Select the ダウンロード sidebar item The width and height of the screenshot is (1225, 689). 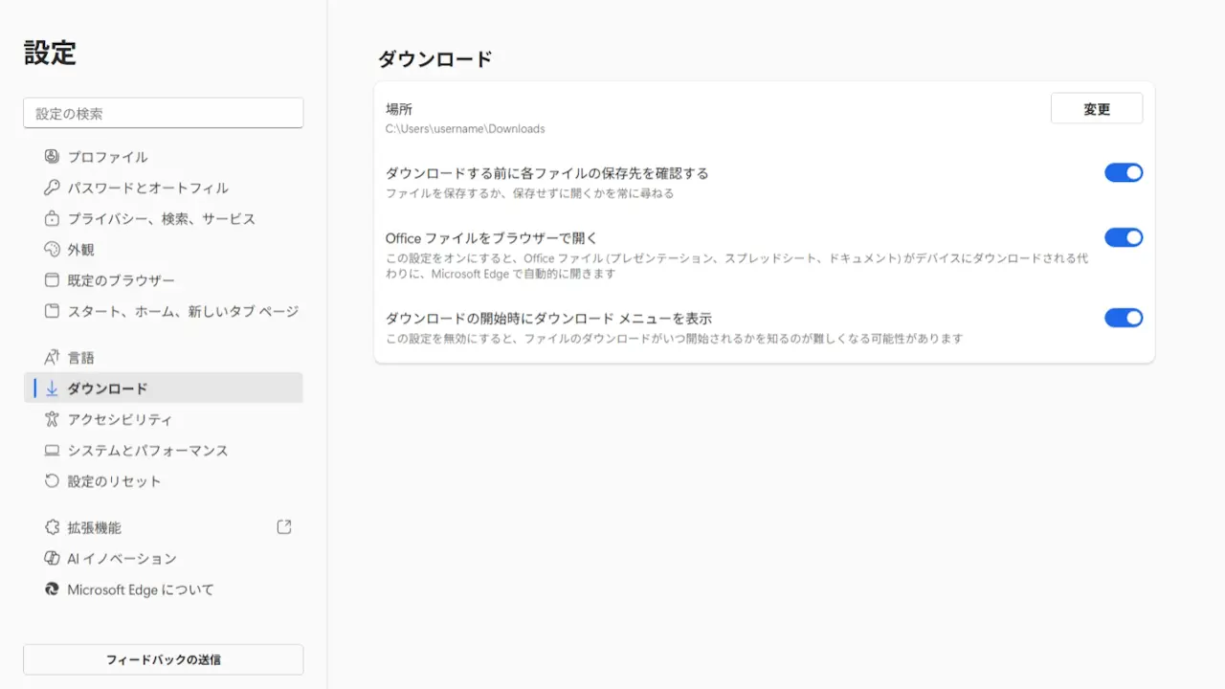pyautogui.click(x=107, y=389)
